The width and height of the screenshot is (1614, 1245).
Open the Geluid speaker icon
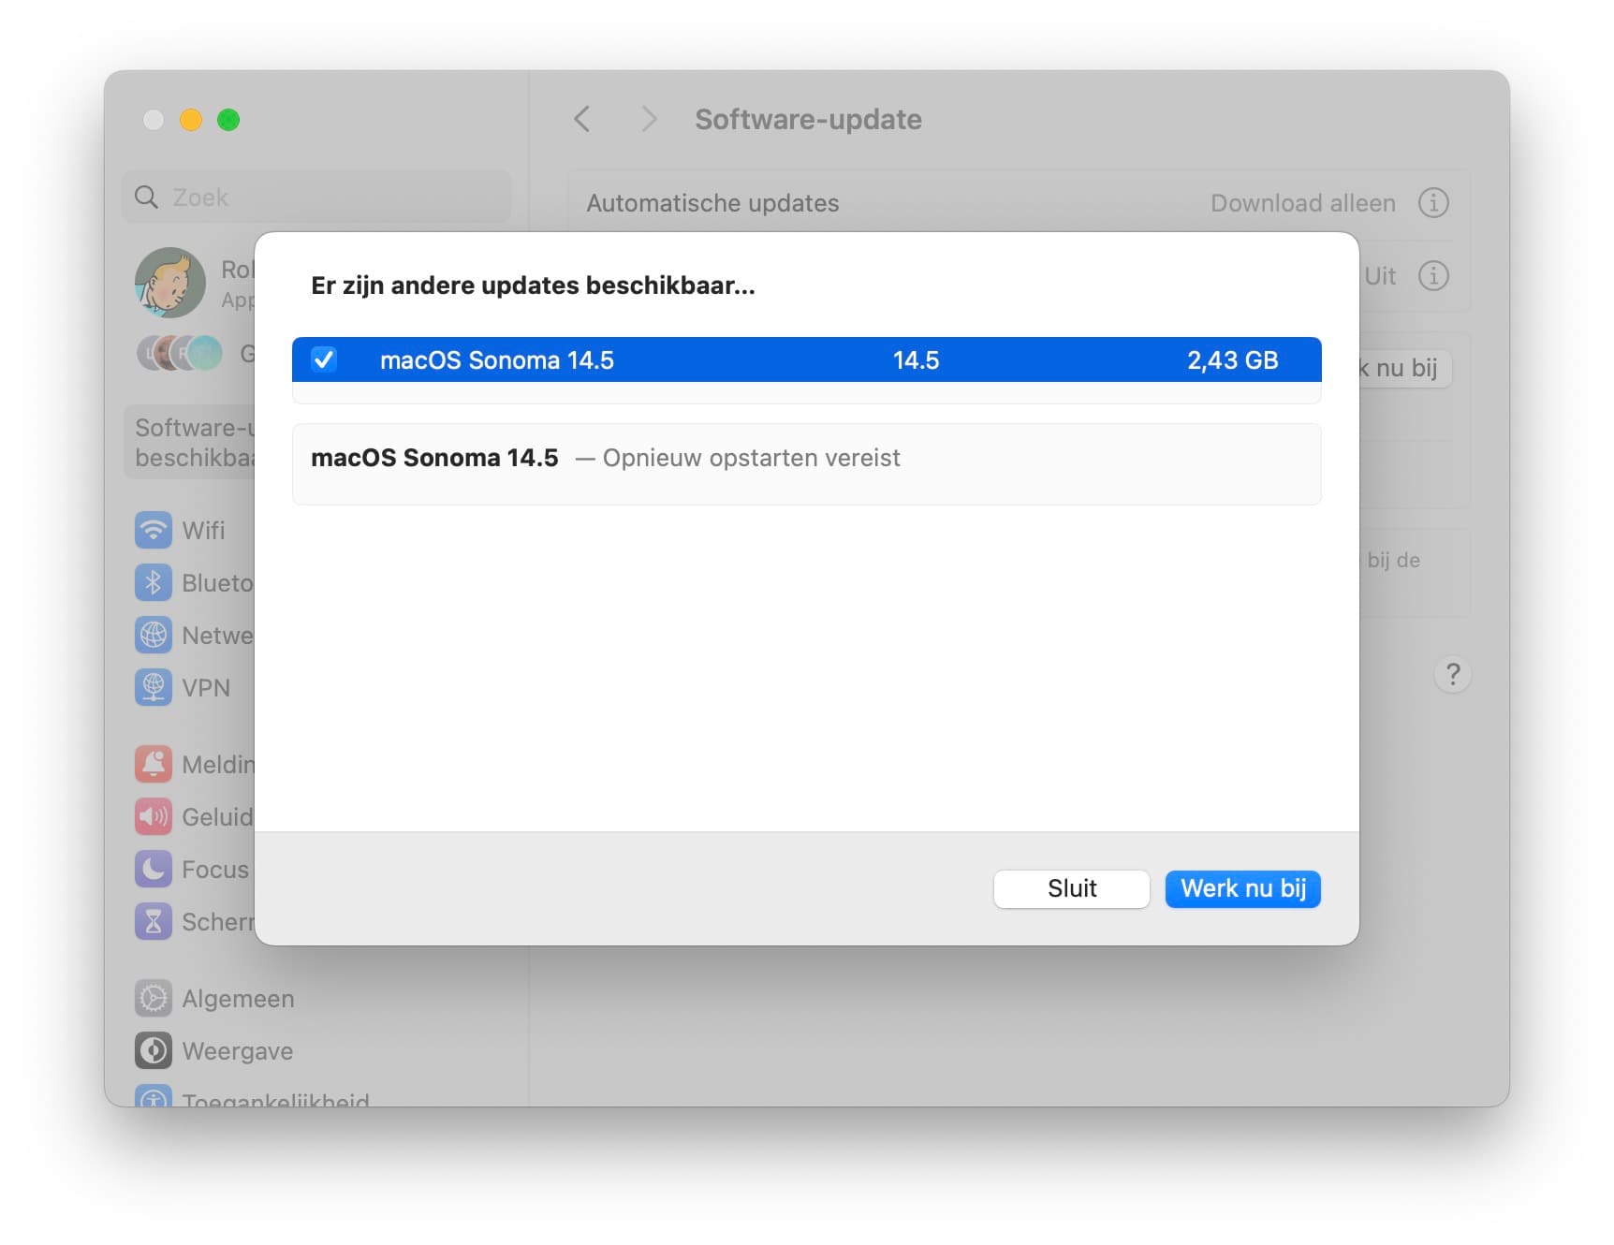click(154, 816)
